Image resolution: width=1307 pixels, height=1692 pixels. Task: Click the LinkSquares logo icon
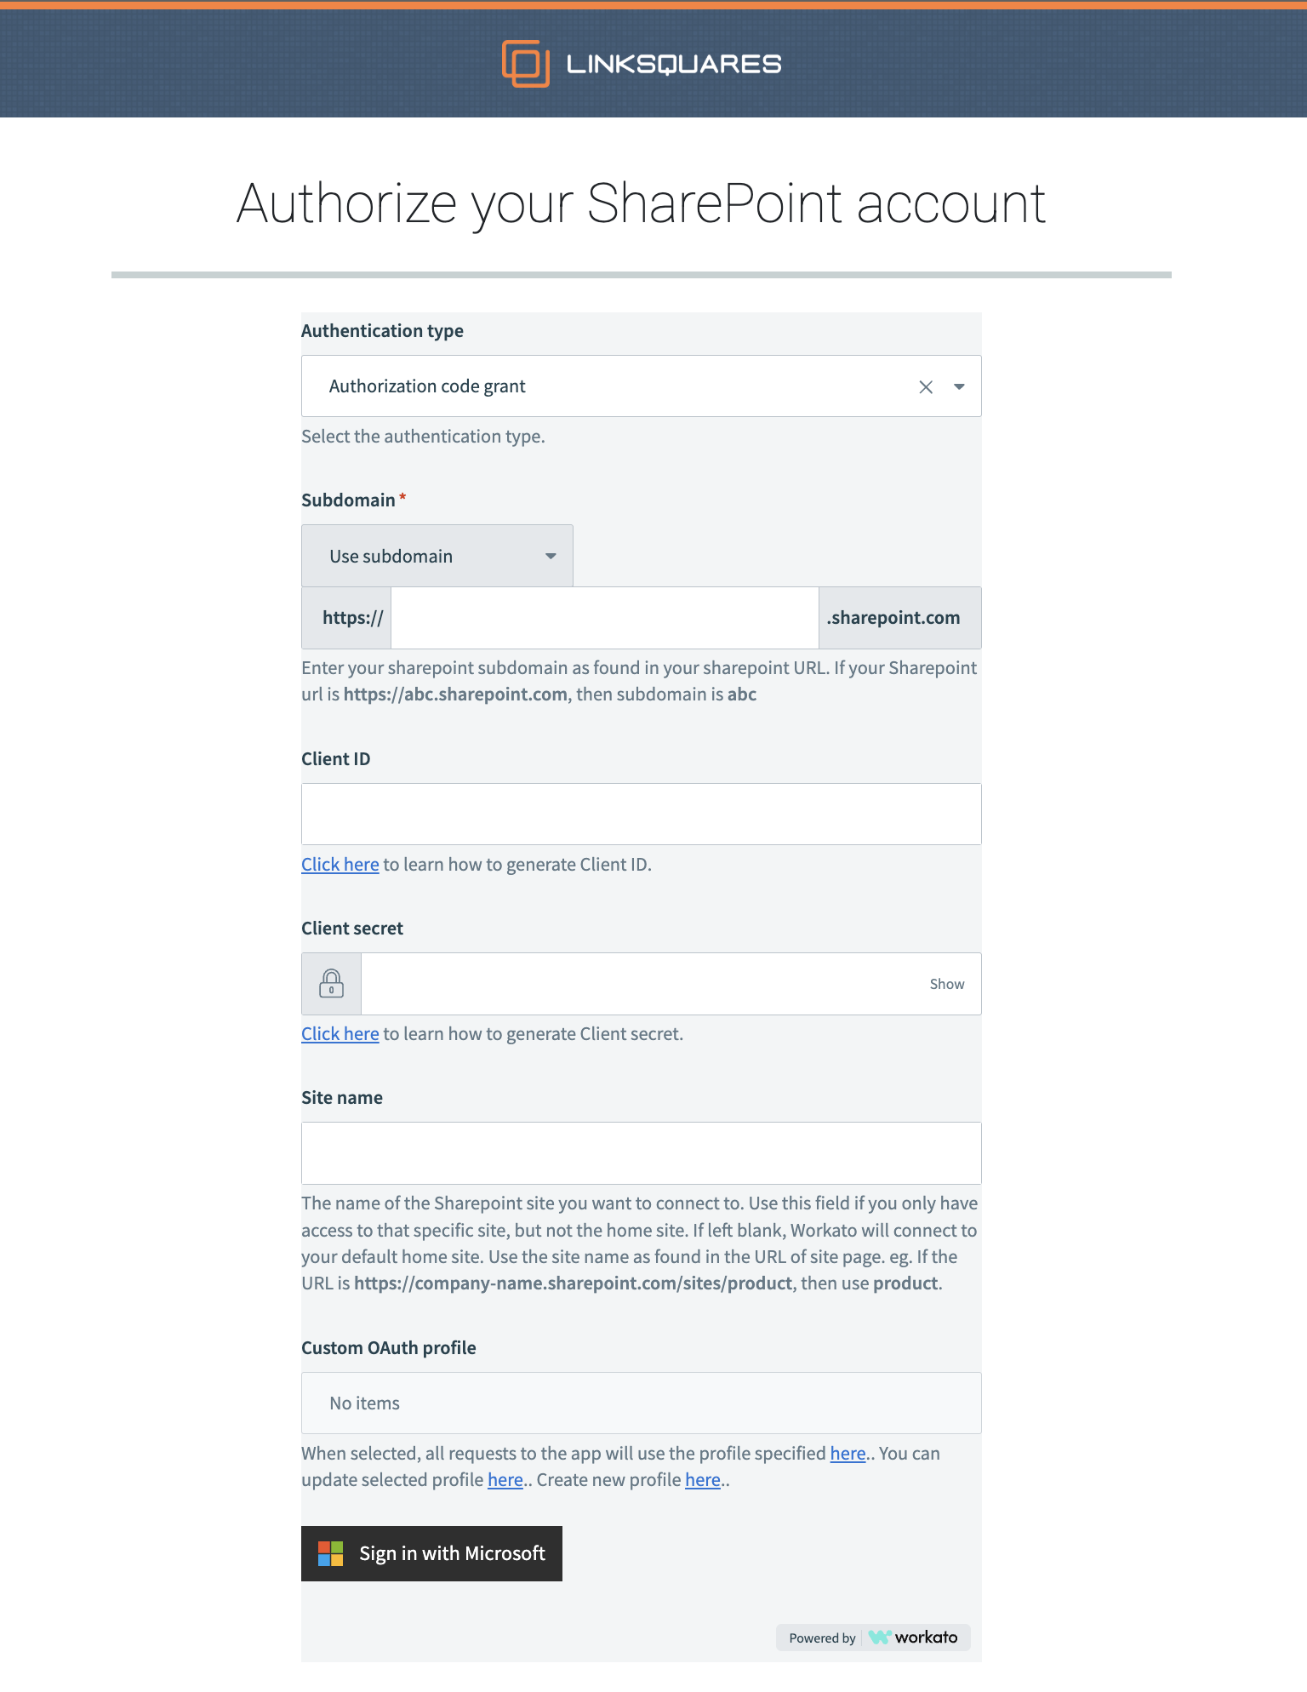[x=525, y=64]
